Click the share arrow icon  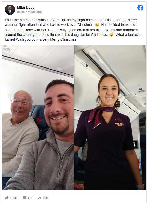(39, 198)
